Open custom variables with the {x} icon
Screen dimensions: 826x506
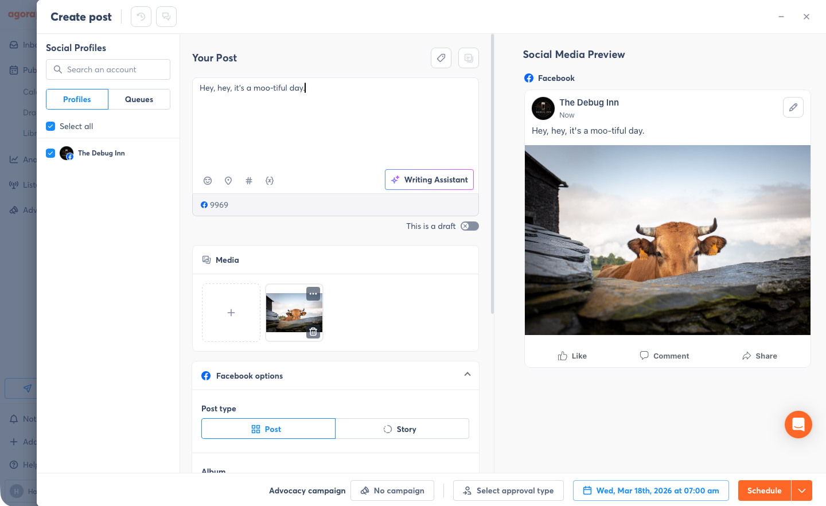[x=270, y=180]
